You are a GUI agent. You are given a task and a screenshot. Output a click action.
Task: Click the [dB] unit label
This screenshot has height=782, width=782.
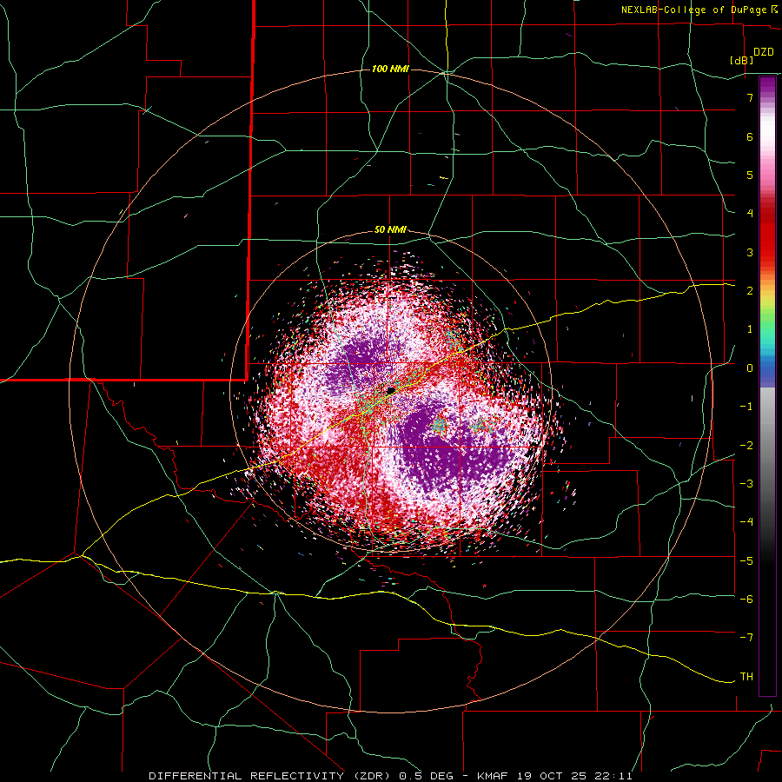point(741,60)
